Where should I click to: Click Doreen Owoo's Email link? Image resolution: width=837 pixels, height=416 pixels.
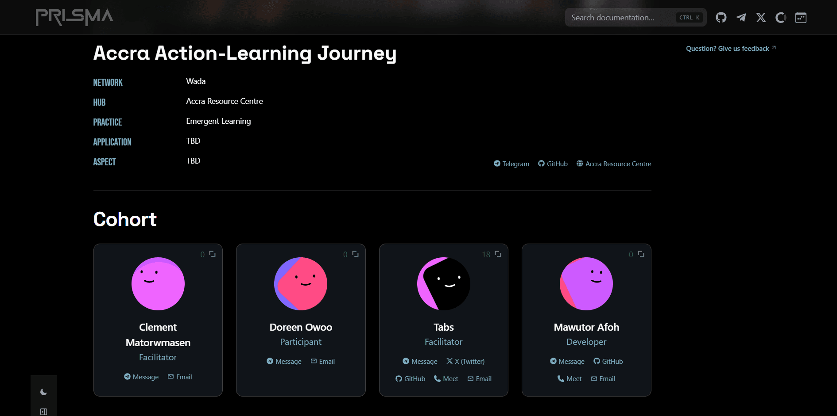pos(323,362)
